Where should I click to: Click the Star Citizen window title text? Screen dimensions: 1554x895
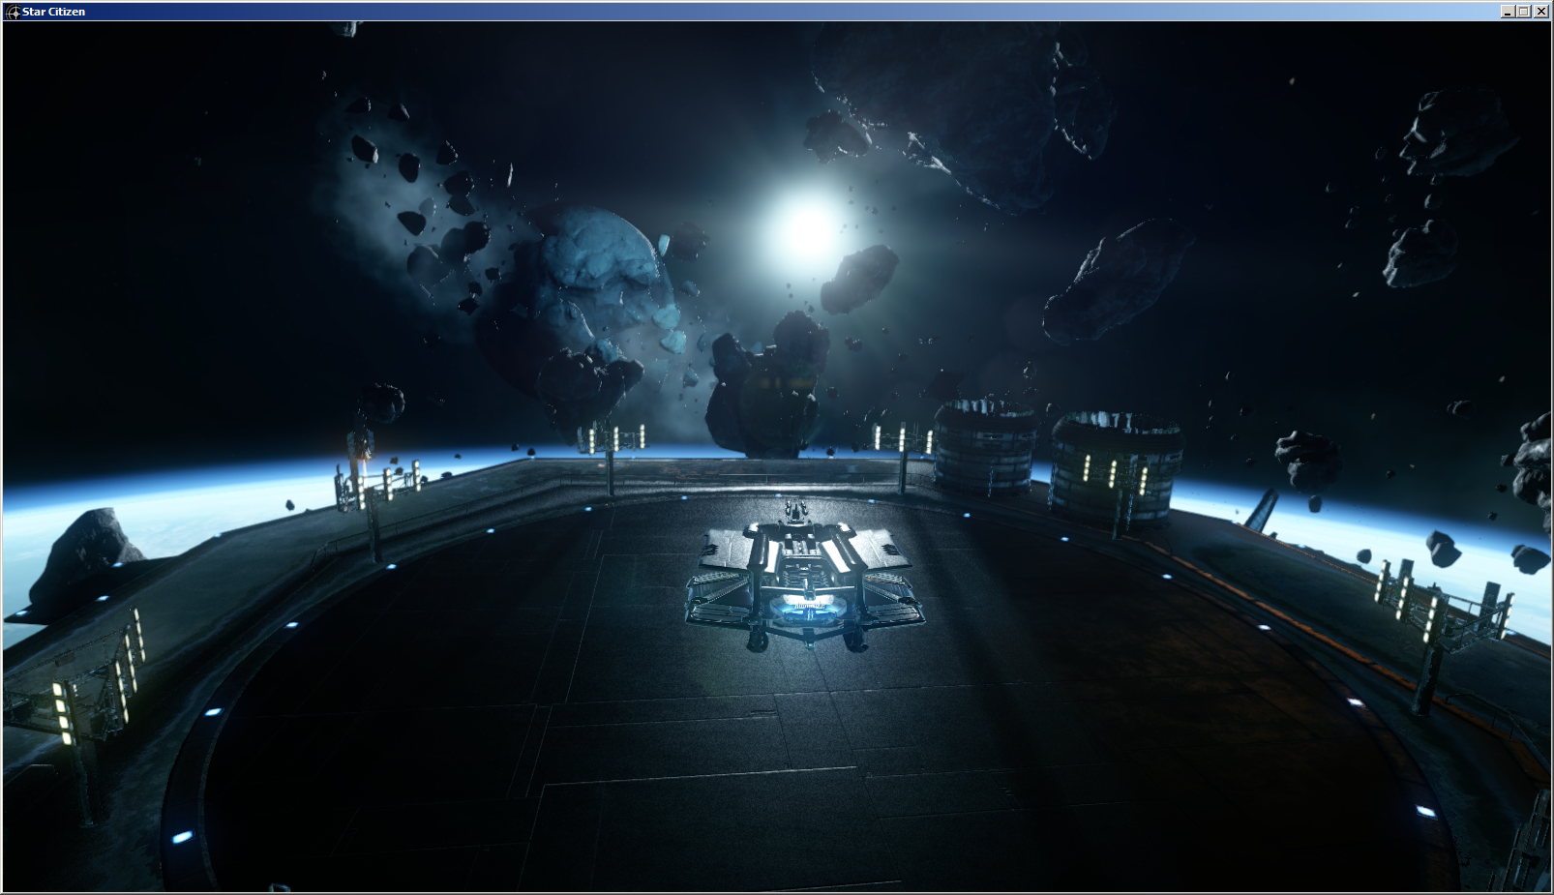coord(53,12)
